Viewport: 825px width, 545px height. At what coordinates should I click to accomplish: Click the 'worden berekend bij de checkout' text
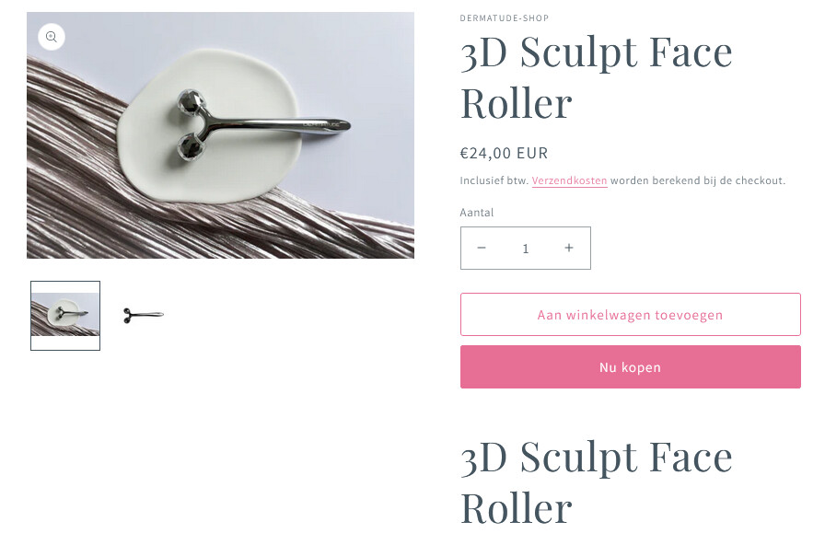(x=698, y=180)
